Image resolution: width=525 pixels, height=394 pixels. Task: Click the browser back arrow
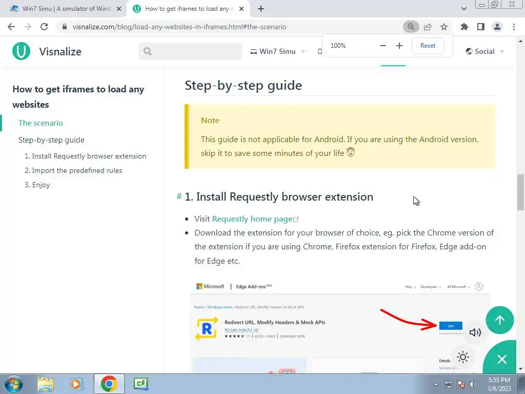[x=11, y=27]
